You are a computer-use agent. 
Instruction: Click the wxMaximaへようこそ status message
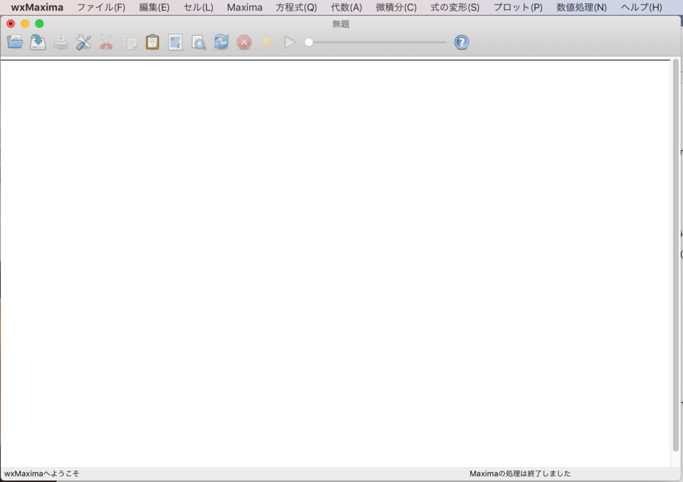coord(42,473)
